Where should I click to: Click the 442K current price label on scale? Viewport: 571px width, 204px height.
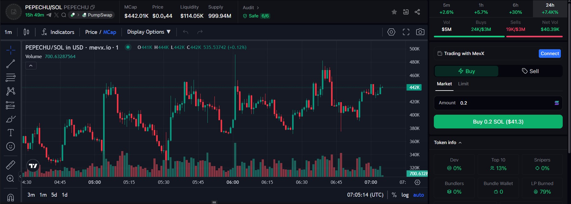point(414,87)
